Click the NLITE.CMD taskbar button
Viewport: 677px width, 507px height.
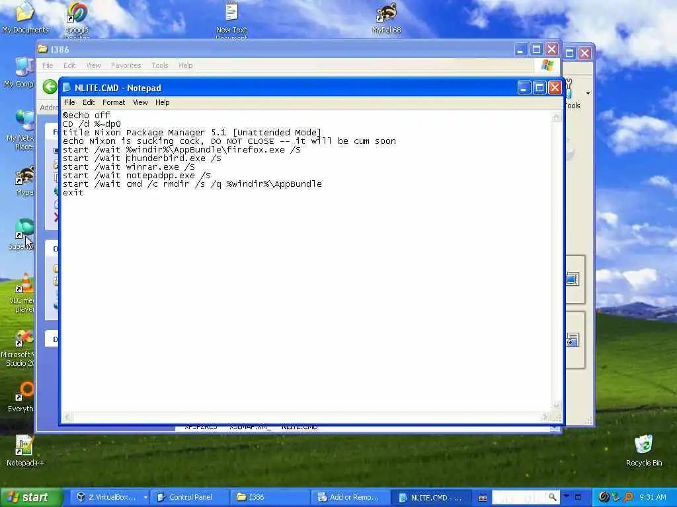pyautogui.click(x=431, y=497)
